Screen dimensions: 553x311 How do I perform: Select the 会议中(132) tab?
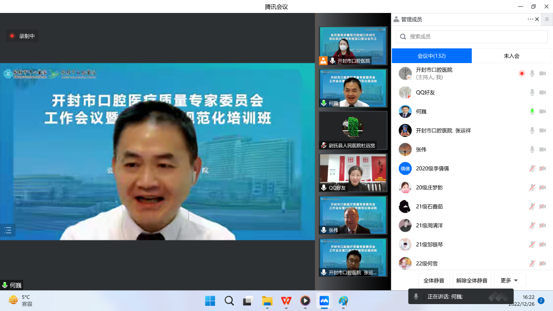click(x=432, y=56)
